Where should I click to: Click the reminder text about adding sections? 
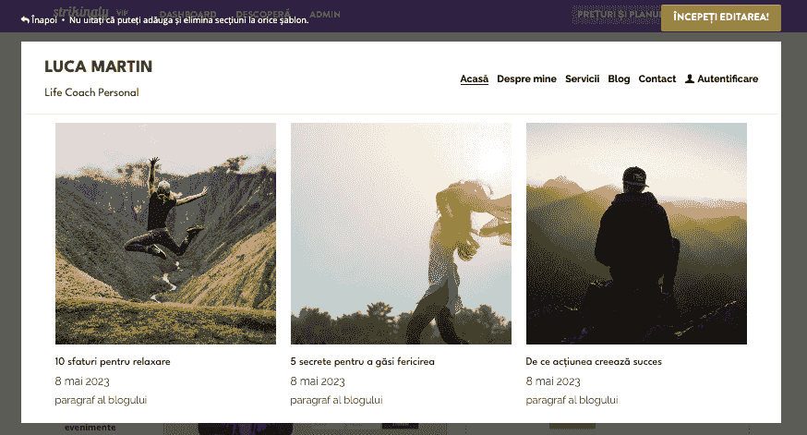click(x=189, y=20)
